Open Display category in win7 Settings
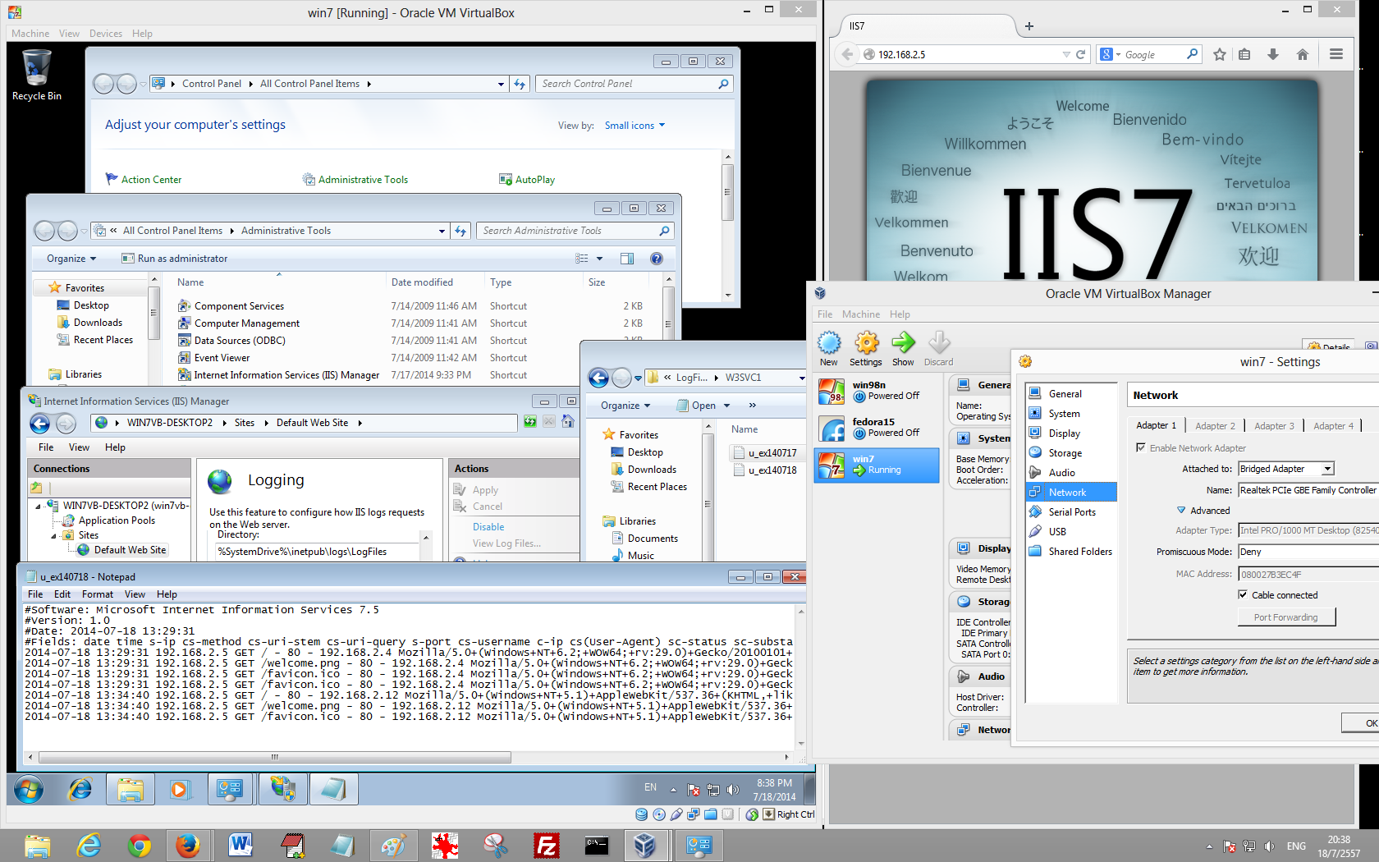This screenshot has height=862, width=1379. pos(1071,433)
